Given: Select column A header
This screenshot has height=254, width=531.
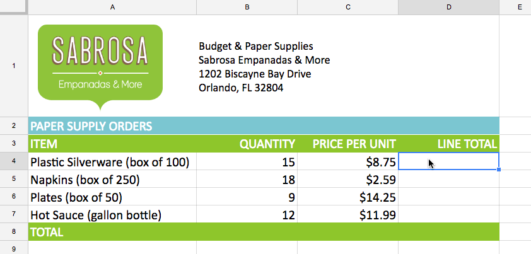Looking at the screenshot, I should tap(112, 7).
